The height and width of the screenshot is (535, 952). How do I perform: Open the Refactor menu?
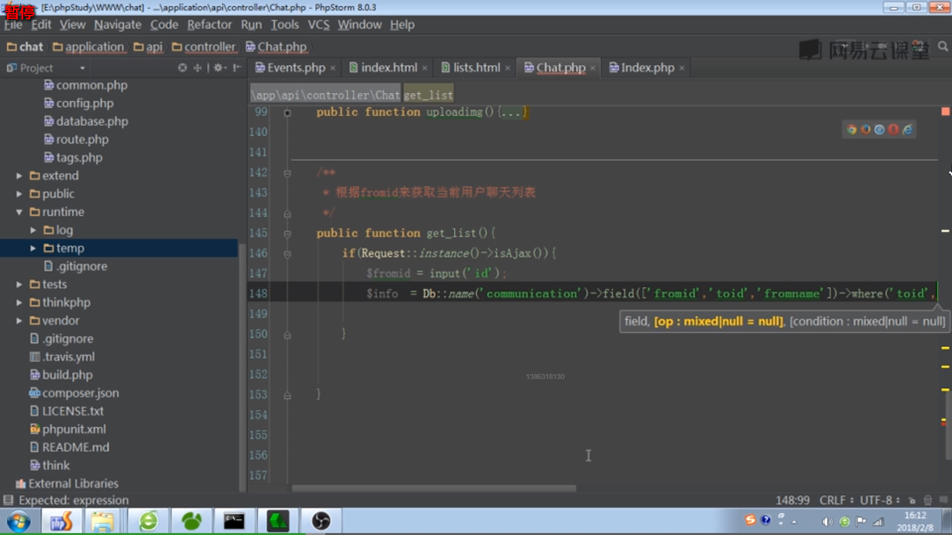tap(209, 25)
